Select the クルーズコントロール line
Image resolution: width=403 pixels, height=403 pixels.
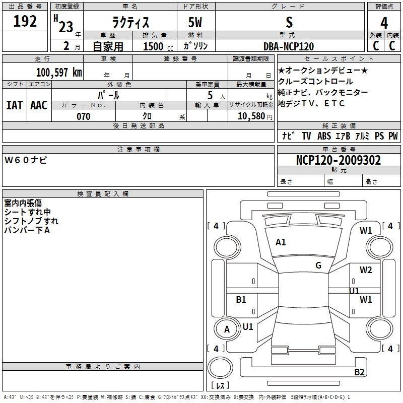pyautogui.click(x=315, y=82)
